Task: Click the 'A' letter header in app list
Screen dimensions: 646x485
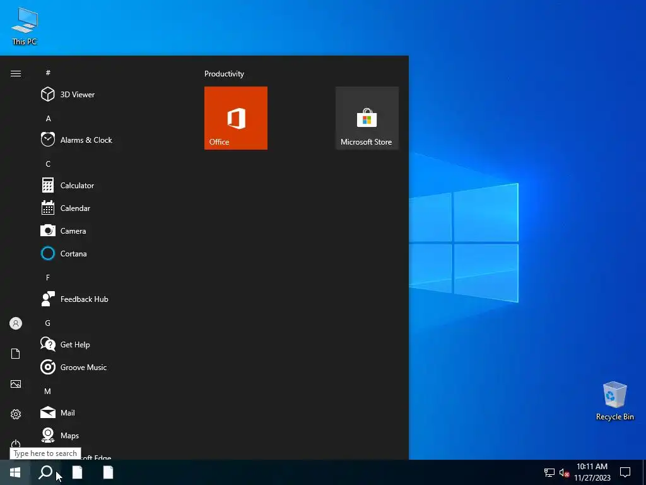Action: 48,118
